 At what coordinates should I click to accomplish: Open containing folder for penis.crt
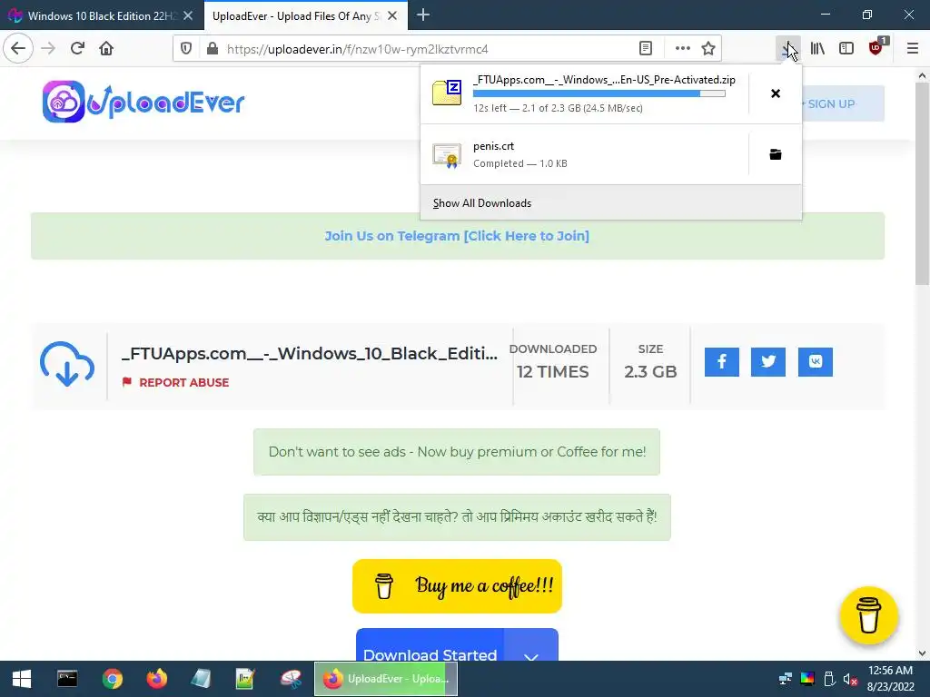pos(776,154)
